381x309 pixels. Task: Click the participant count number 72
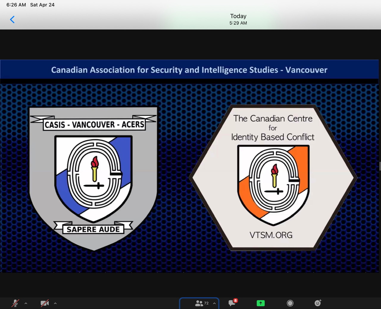(x=206, y=303)
